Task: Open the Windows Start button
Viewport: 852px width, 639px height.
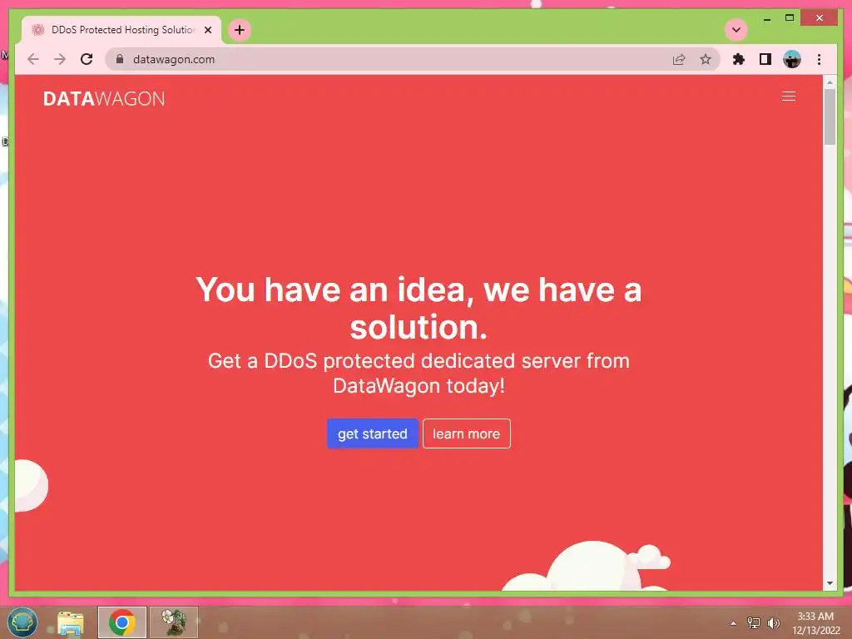Action: 22,622
